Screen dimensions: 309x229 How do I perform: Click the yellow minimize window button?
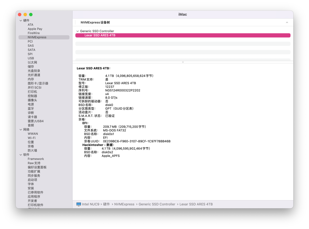click(25, 15)
